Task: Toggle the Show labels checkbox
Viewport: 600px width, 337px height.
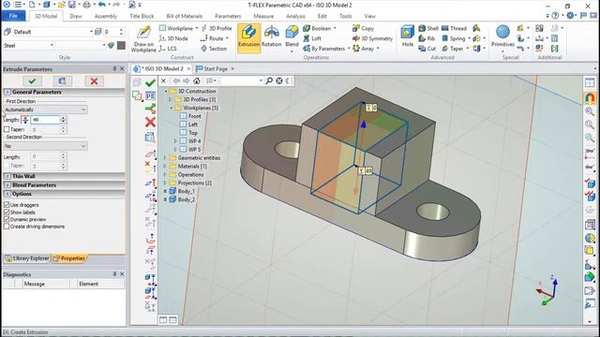Action: click(7, 212)
